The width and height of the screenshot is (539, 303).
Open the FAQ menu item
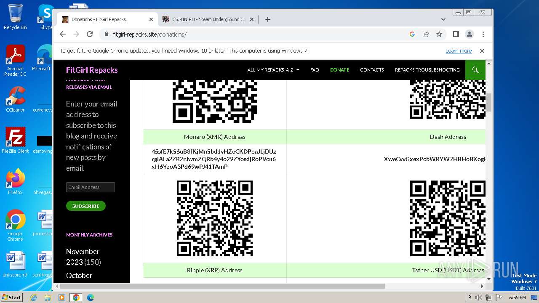pyautogui.click(x=315, y=70)
